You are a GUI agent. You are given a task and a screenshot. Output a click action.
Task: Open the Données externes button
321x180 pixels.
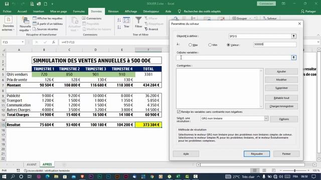[9, 24]
